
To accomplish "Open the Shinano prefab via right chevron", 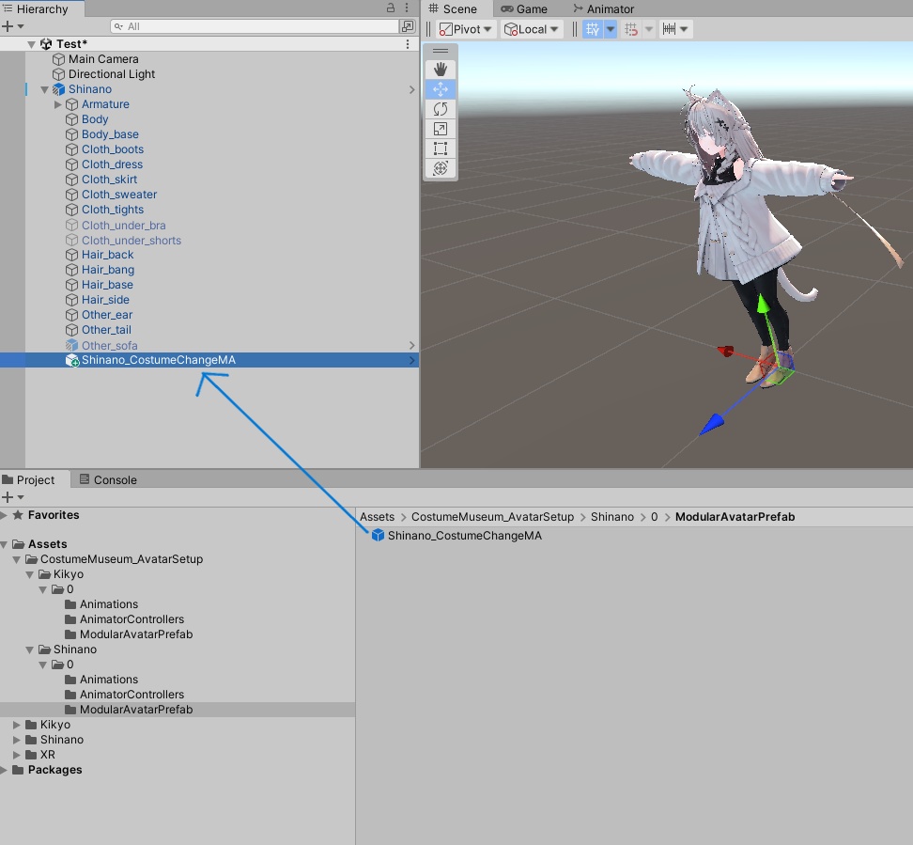I will [x=411, y=89].
